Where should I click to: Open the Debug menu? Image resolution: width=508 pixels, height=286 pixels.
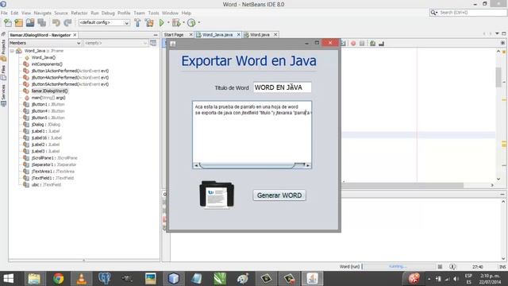[x=108, y=13]
